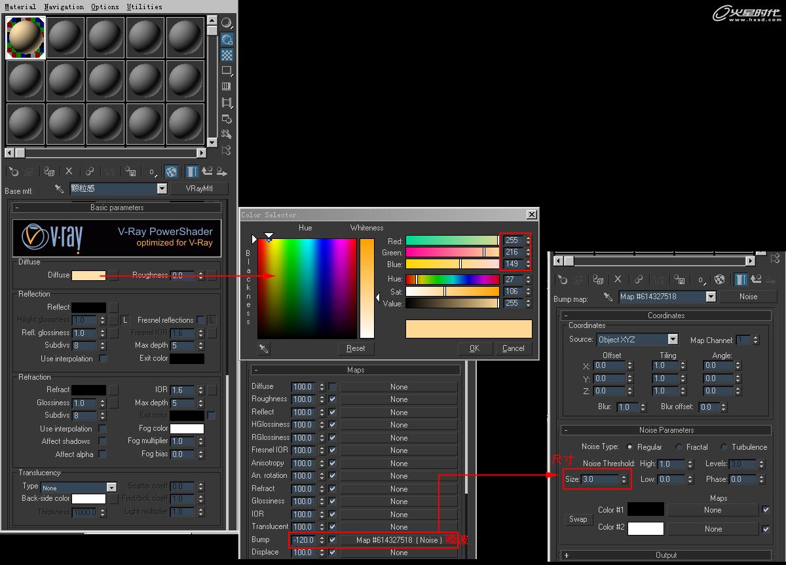Click the eyedropper next to Base mtl
Viewport: 786px width, 565px height.
coord(59,189)
